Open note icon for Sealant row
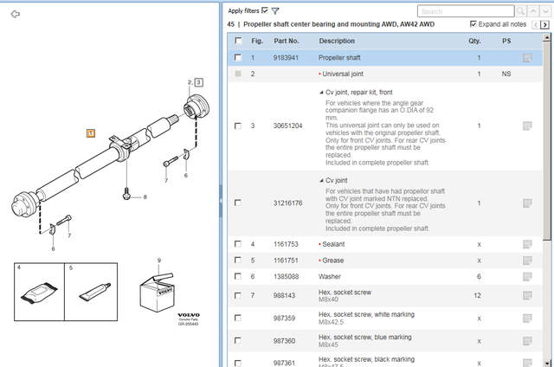 526,245
